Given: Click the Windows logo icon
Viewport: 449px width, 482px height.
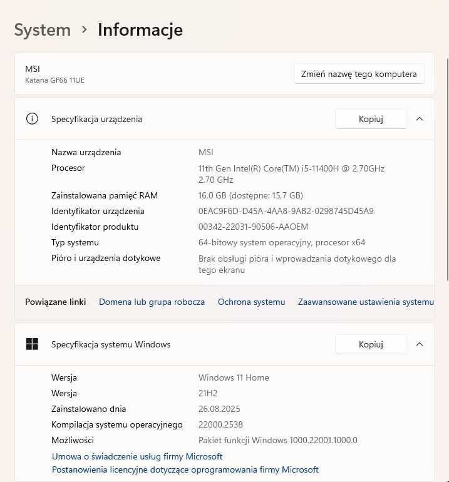Looking at the screenshot, I should [x=32, y=344].
